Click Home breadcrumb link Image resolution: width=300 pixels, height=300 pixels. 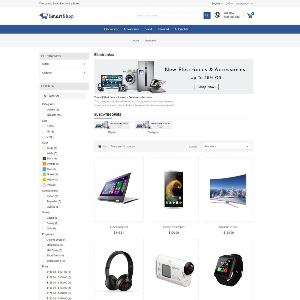coord(136,40)
